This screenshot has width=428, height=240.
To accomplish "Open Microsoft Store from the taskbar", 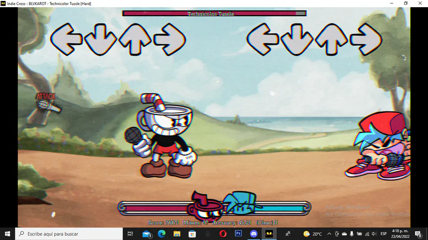I will 192,234.
